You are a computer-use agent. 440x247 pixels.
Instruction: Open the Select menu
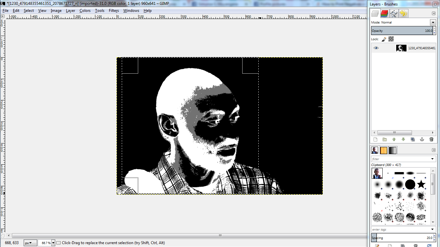pyautogui.click(x=29, y=11)
